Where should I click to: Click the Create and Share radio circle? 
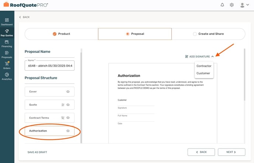(x=195, y=34)
